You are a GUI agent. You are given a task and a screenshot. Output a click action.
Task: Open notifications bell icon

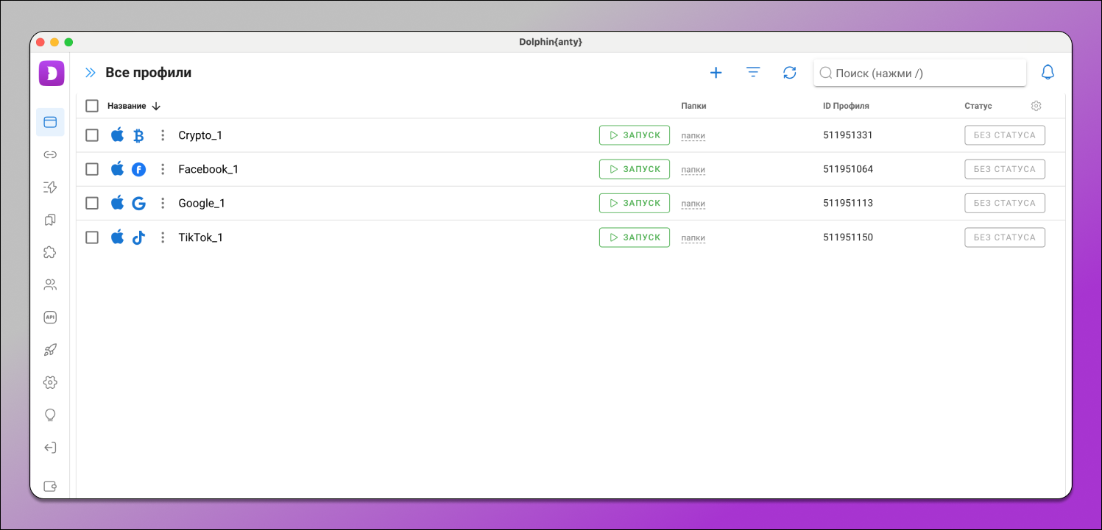[1047, 73]
